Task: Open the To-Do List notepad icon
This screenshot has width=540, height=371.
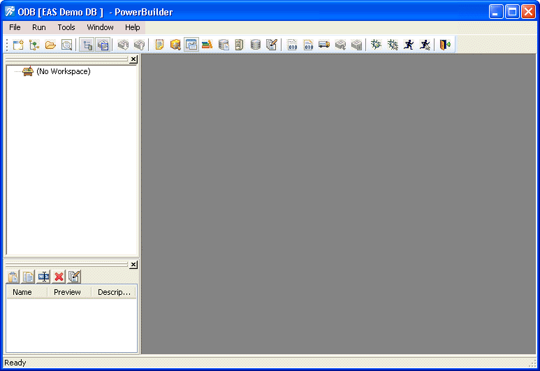Action: click(x=159, y=45)
